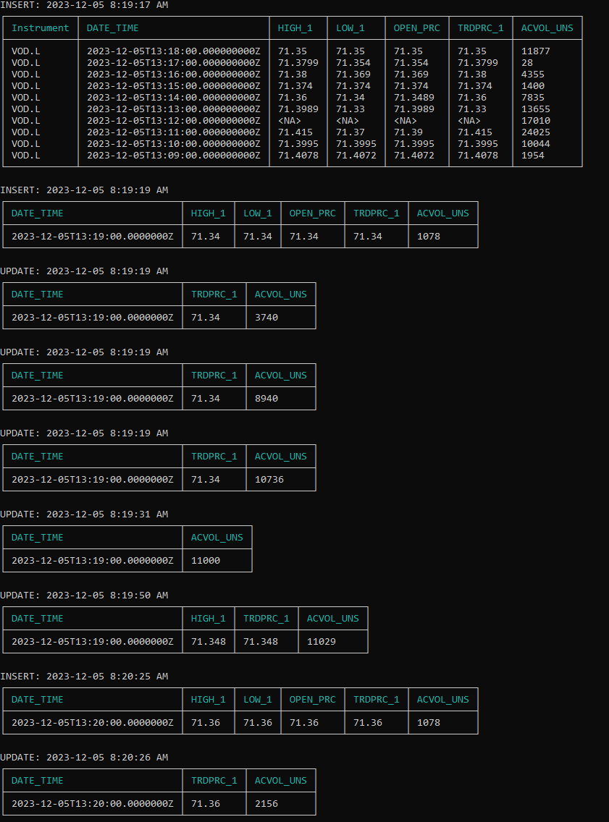Click the ACVOL_UNS value "11877"
This screenshot has height=822, width=609.
point(536,51)
